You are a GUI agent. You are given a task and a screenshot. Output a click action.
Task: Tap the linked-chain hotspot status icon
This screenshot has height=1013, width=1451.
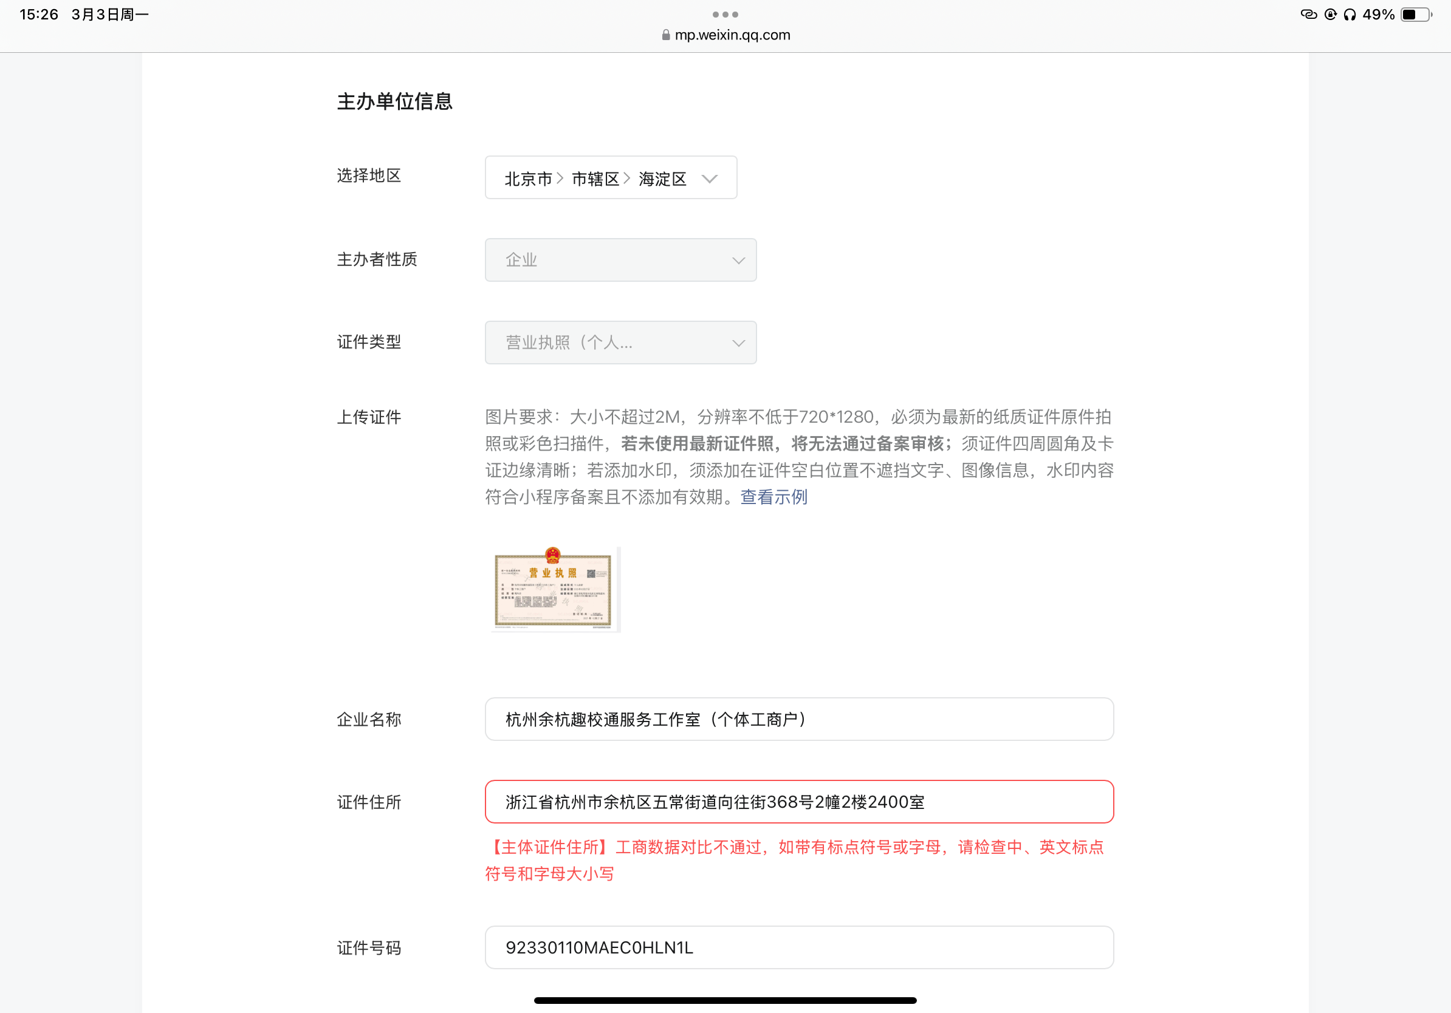click(x=1308, y=15)
